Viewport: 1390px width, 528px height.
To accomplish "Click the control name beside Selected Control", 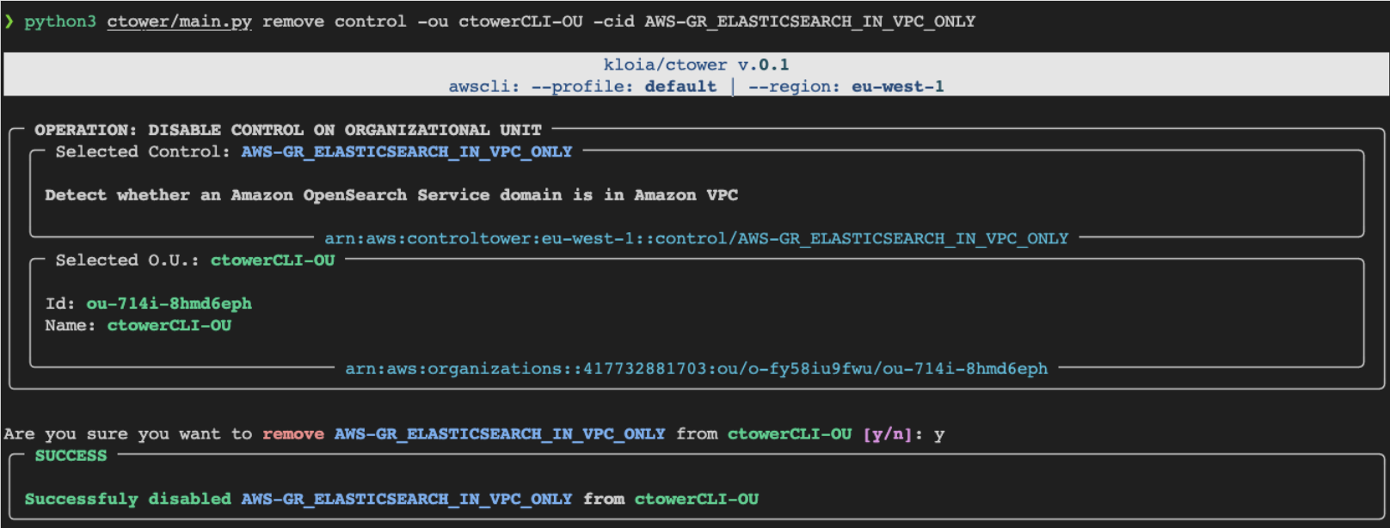I will click(x=406, y=151).
